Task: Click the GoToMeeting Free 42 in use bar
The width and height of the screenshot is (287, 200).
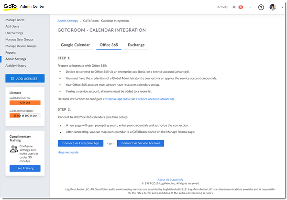Action: (25, 103)
